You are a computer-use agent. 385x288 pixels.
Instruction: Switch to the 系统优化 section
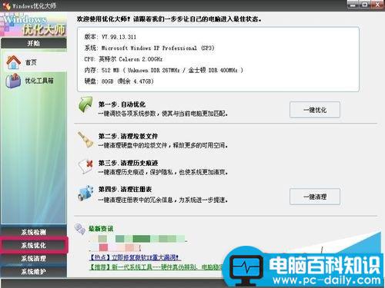pyautogui.click(x=34, y=245)
